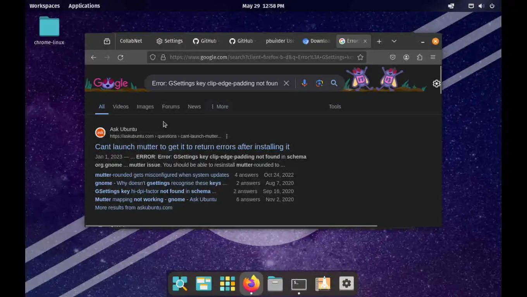Click the horizontal scrollbar at page bottom

coord(231,225)
